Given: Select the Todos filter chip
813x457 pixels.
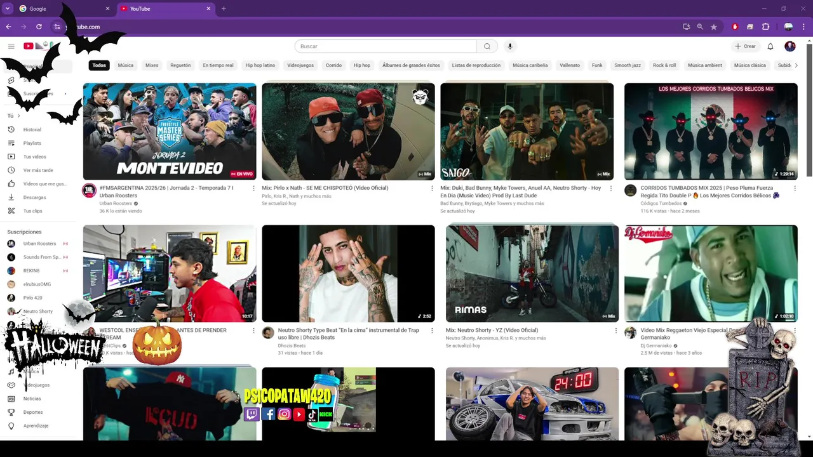Looking at the screenshot, I should 99,65.
